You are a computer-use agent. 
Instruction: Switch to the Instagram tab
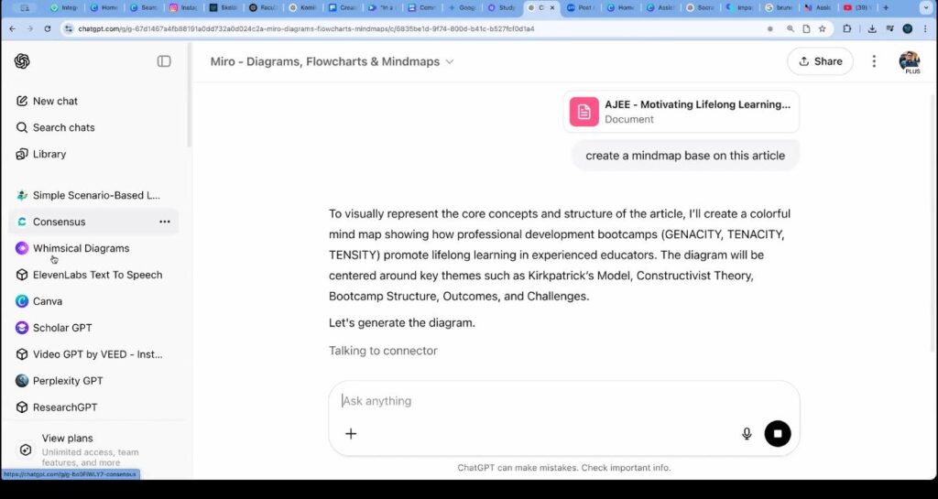(183, 7)
